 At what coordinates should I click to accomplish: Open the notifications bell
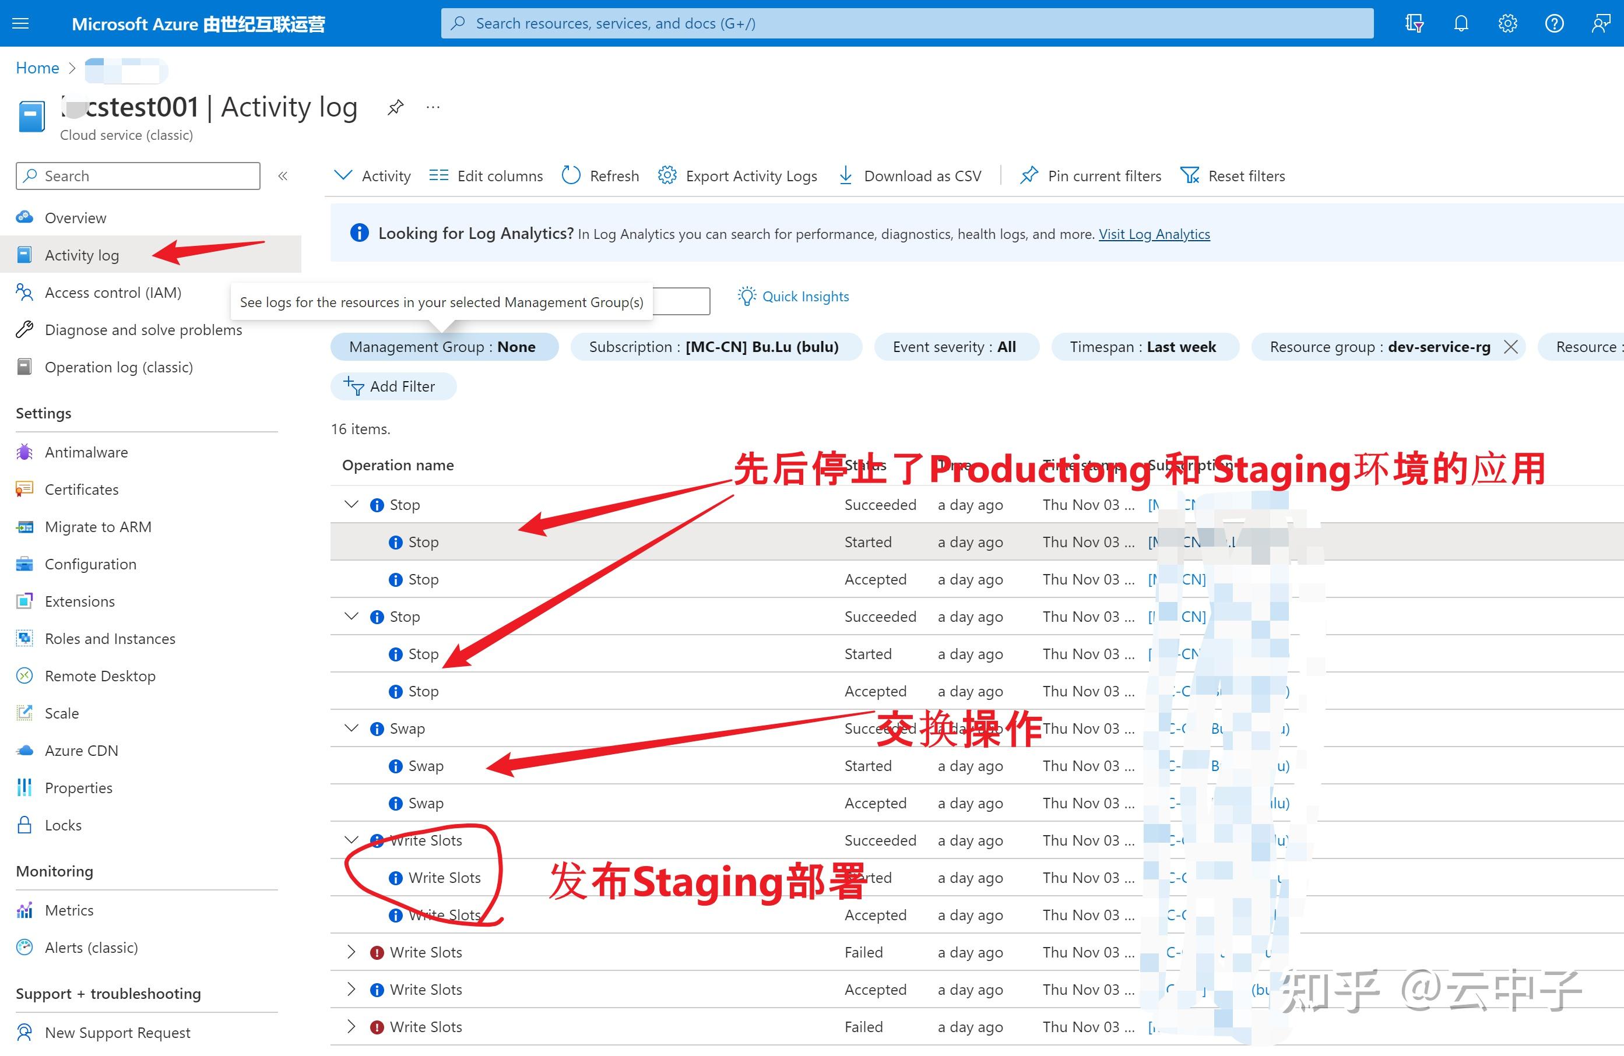(x=1461, y=23)
